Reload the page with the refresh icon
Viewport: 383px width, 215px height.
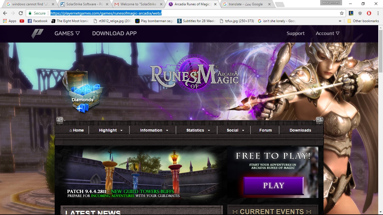(21, 13)
